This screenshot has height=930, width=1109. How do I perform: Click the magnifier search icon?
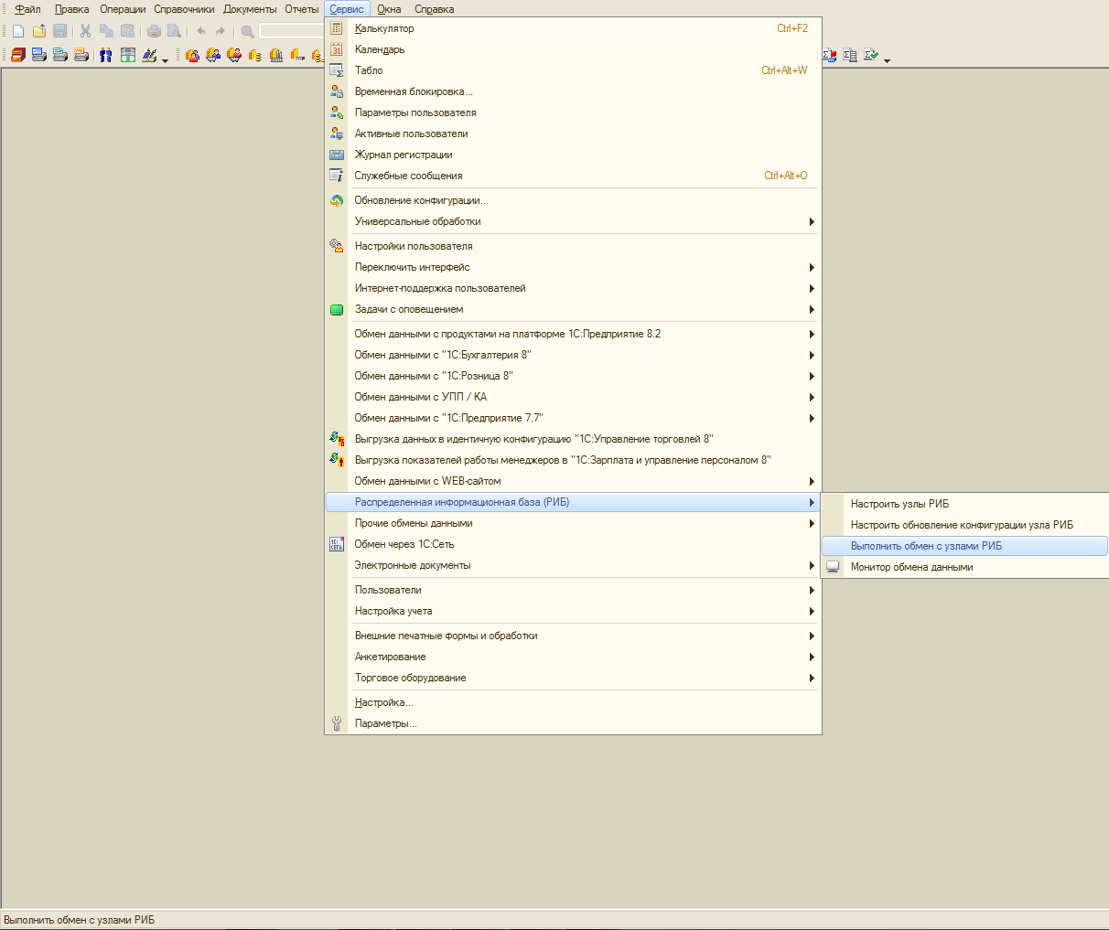click(247, 31)
